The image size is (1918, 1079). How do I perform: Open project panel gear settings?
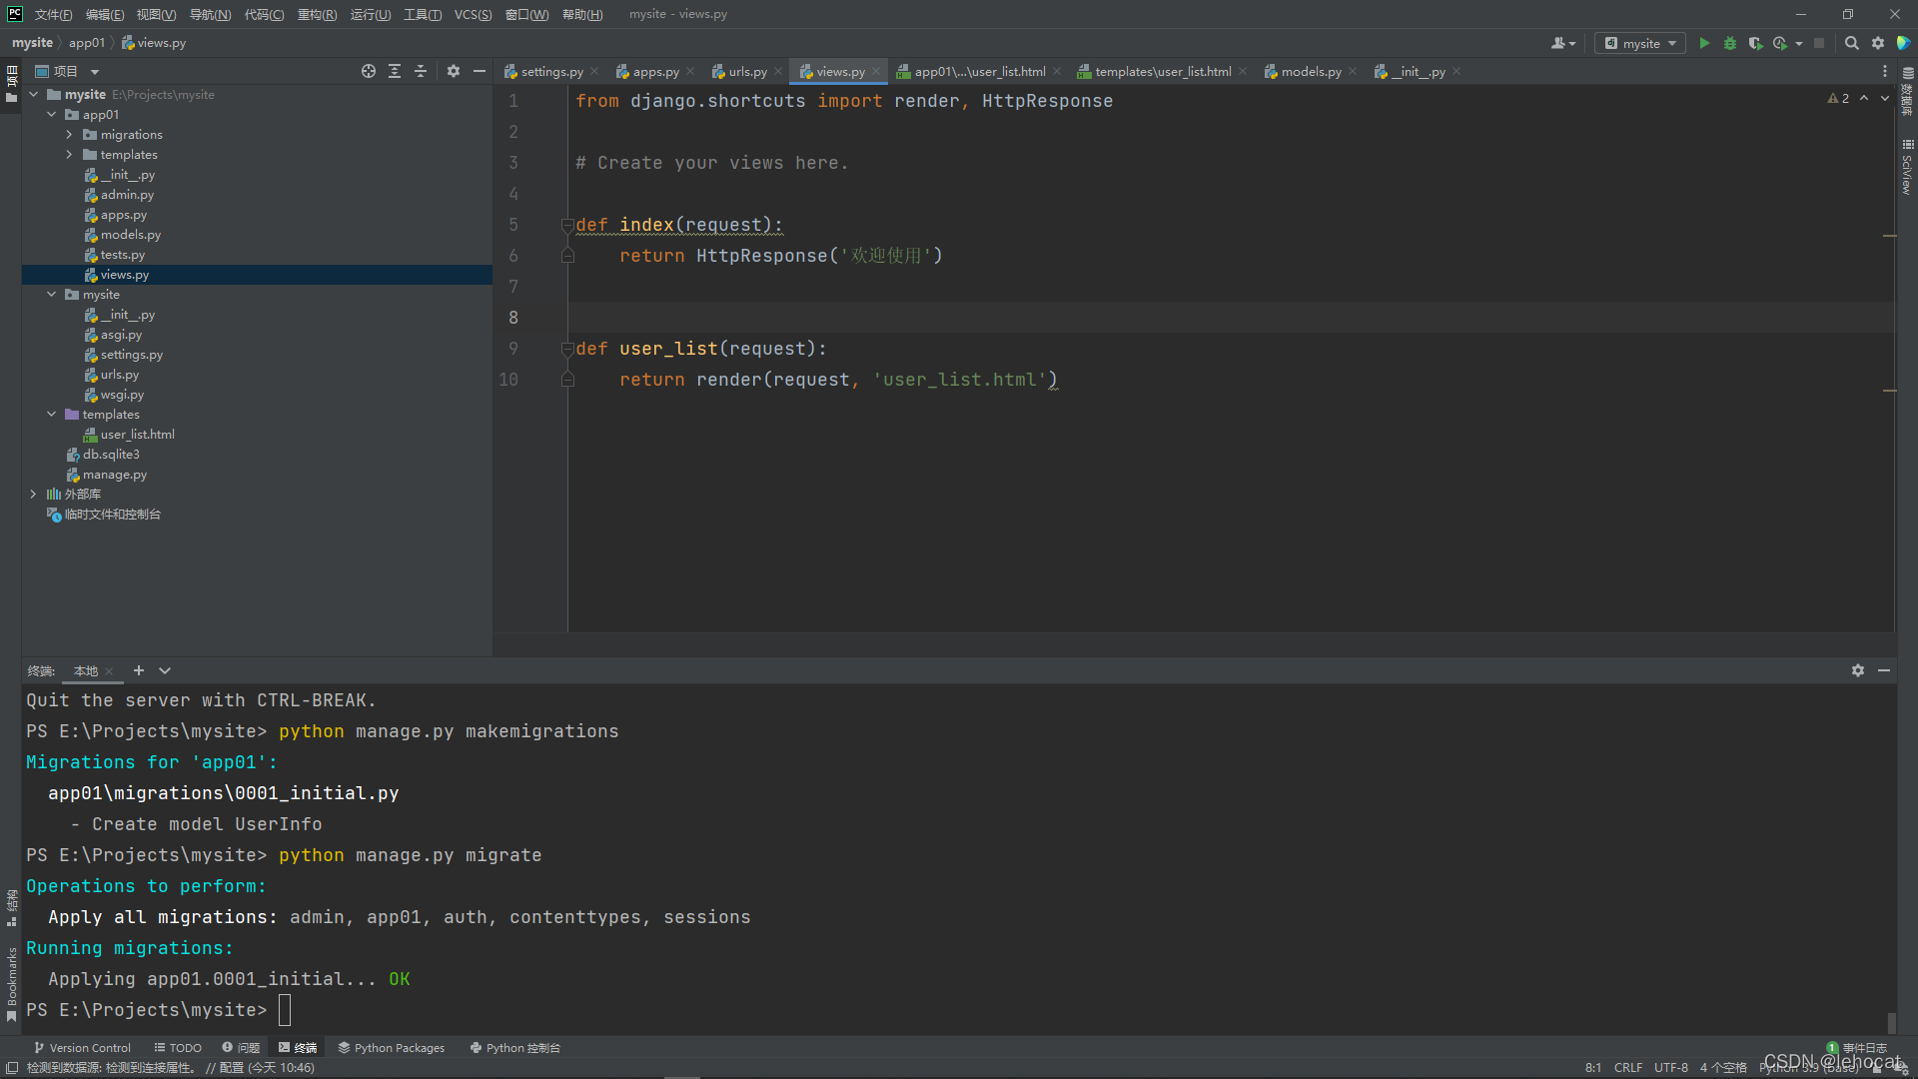tap(453, 71)
